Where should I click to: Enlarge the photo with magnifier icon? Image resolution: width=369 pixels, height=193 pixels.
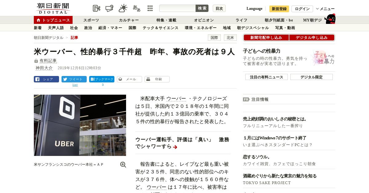point(123,165)
